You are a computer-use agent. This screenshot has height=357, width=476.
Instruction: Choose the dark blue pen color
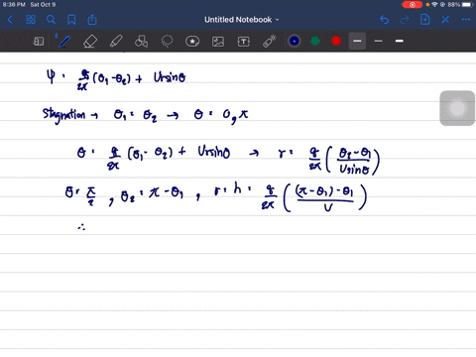pyautogui.click(x=295, y=41)
